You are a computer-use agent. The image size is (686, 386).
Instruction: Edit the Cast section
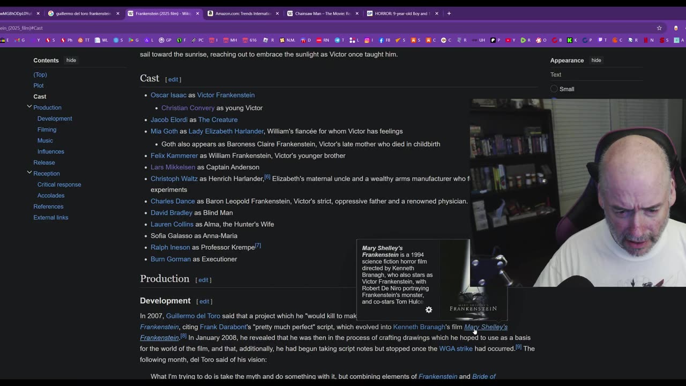173,79
